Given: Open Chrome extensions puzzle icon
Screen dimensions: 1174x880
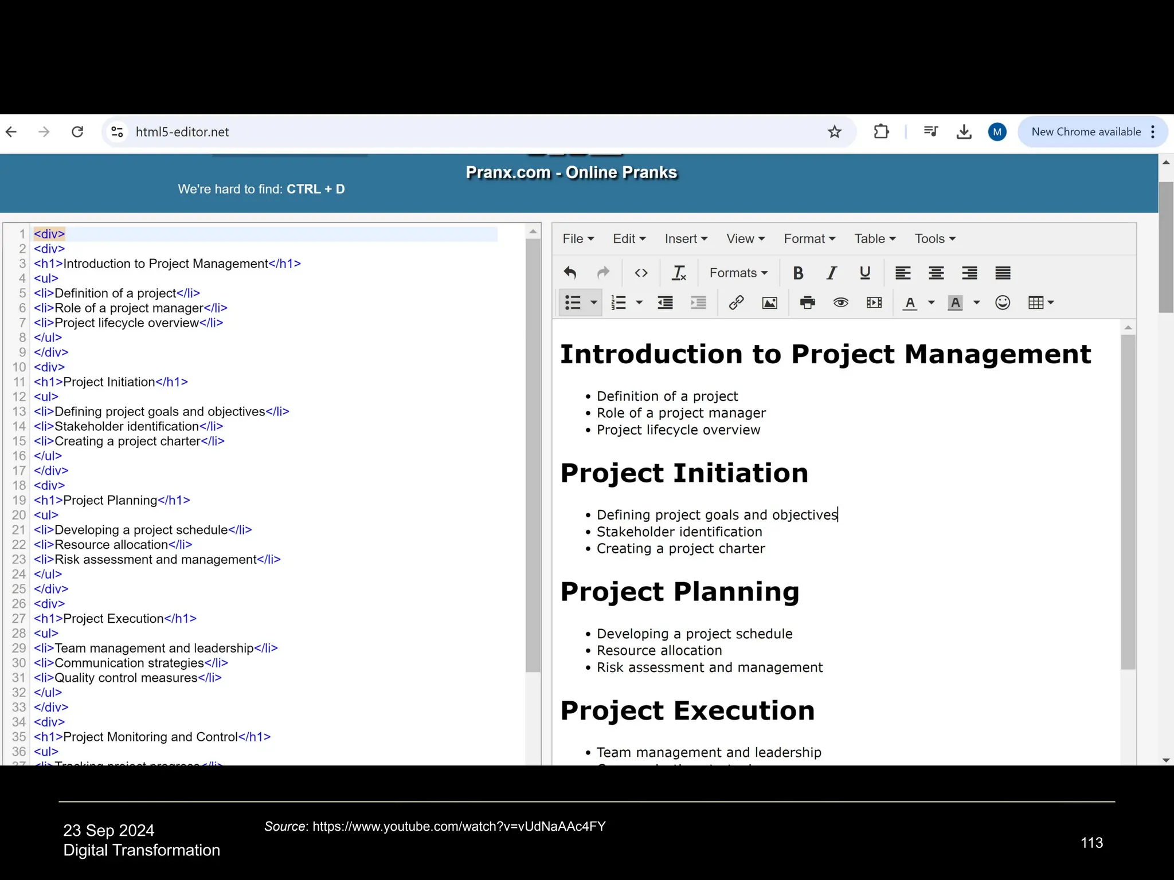Looking at the screenshot, I should click(881, 132).
